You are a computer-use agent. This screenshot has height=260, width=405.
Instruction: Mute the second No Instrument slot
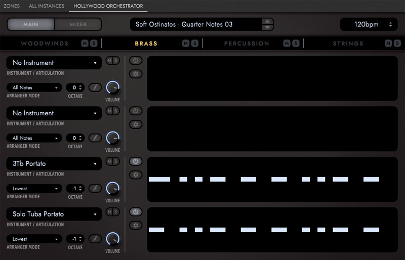coord(109,111)
